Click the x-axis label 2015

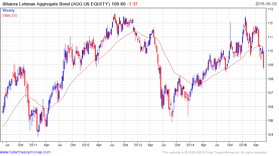243,145
